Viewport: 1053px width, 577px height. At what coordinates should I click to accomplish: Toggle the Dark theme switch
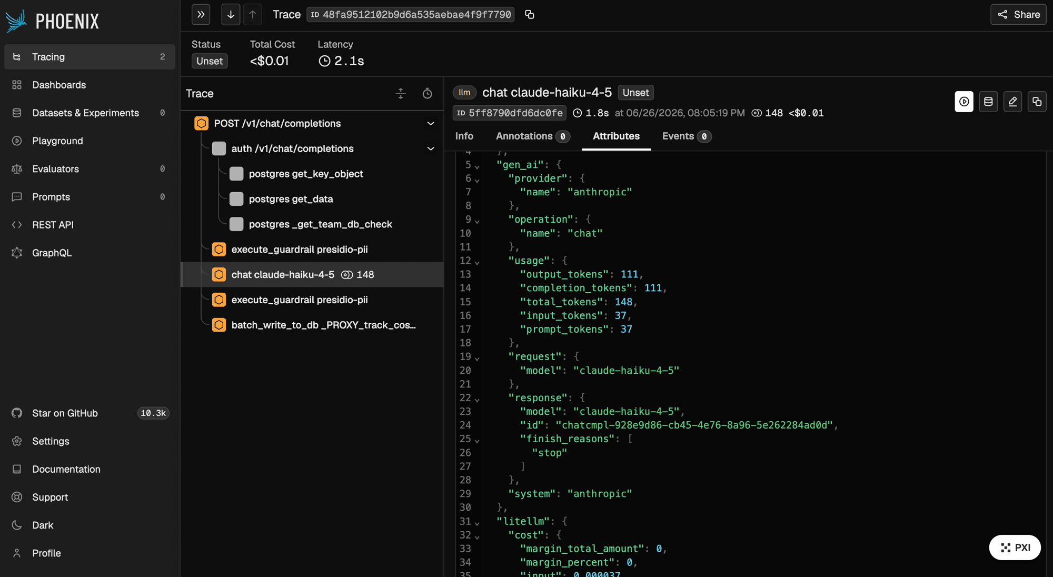(90, 525)
